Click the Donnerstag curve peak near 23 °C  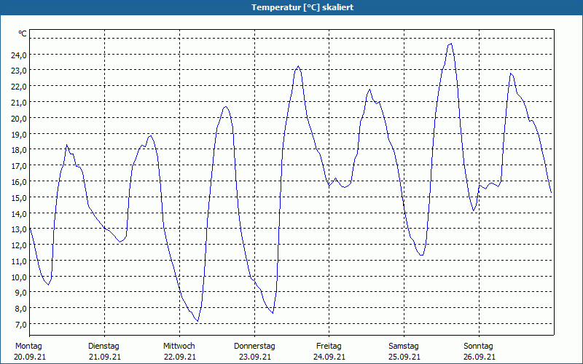click(297, 66)
